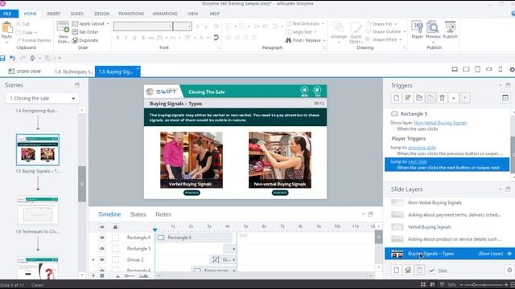Switch to phone portrait preview
515x289 pixels.
tap(501, 70)
